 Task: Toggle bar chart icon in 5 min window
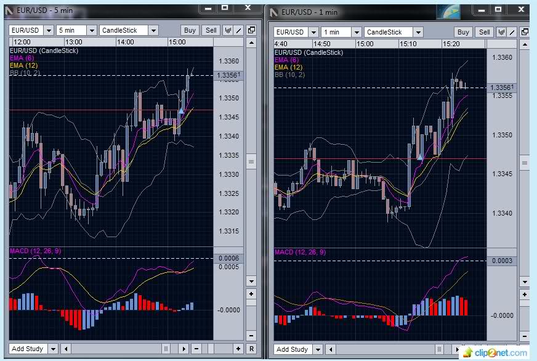tap(228, 30)
